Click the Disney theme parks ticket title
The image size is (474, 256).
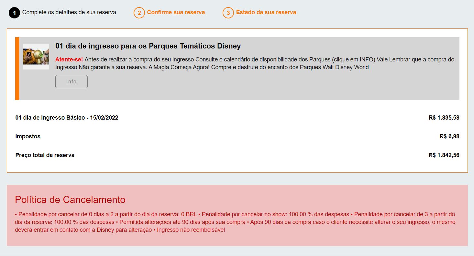(148, 46)
